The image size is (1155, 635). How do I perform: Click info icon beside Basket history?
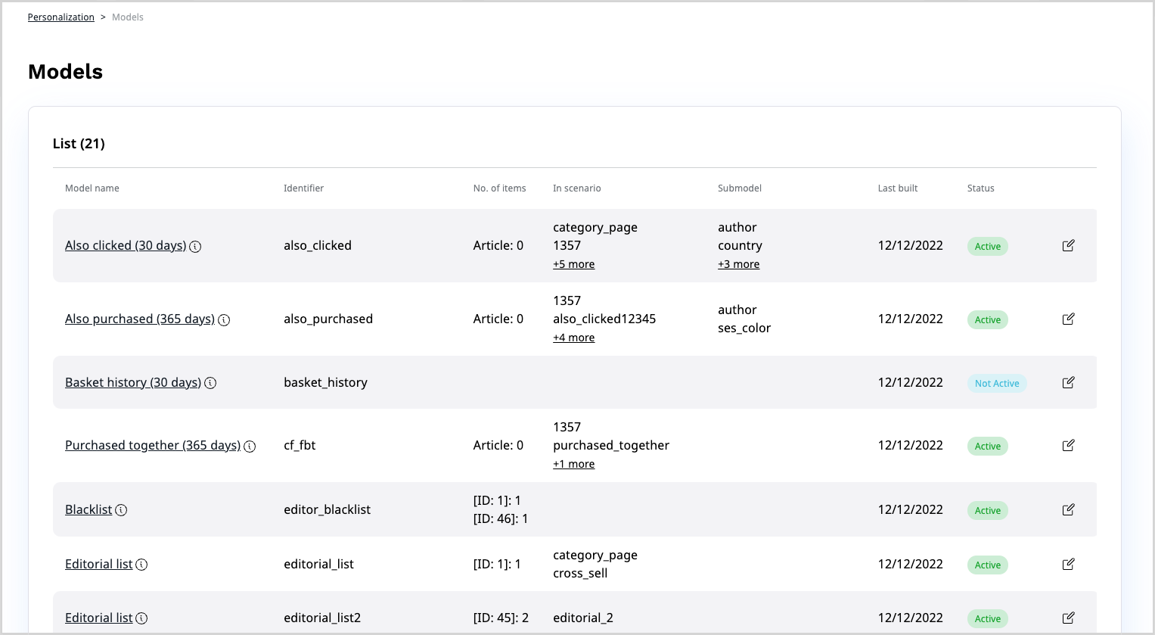tap(210, 383)
